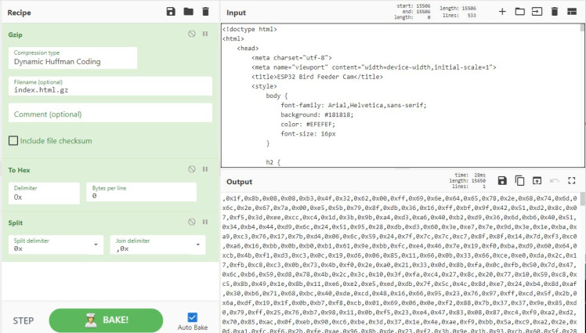Viewport: 586px width, 333px height.
Task: Undo output switch icon
Action: (555, 181)
